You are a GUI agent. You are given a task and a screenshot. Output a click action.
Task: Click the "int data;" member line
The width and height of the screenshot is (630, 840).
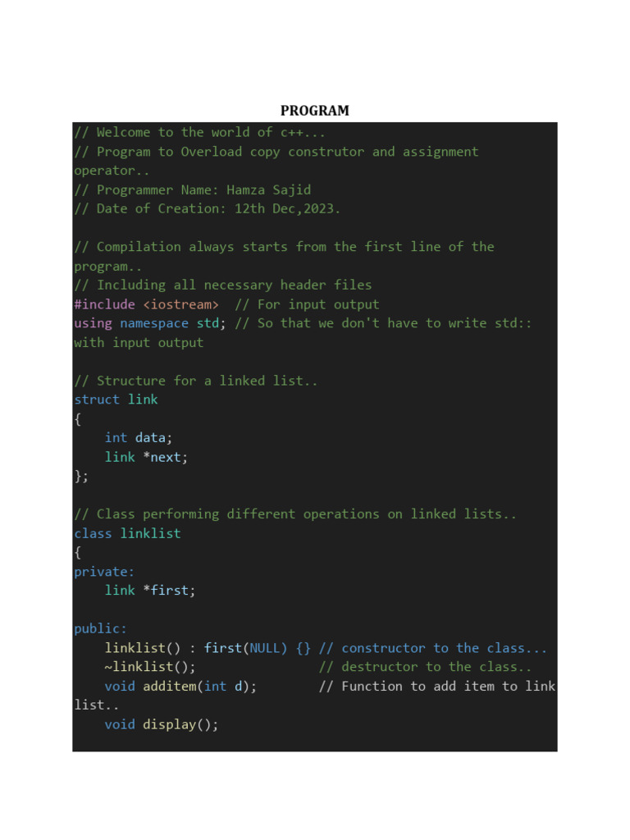[x=139, y=438]
